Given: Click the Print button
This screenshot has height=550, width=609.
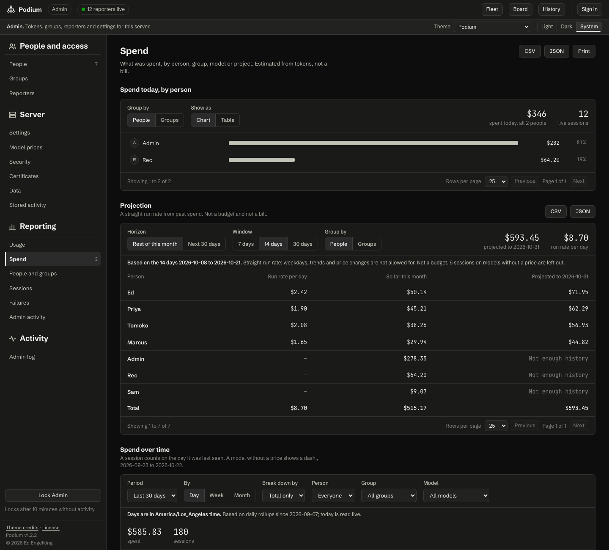Looking at the screenshot, I should tap(584, 51).
